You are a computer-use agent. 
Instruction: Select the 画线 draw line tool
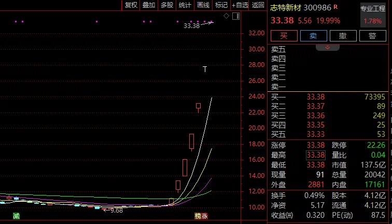pos(203,5)
